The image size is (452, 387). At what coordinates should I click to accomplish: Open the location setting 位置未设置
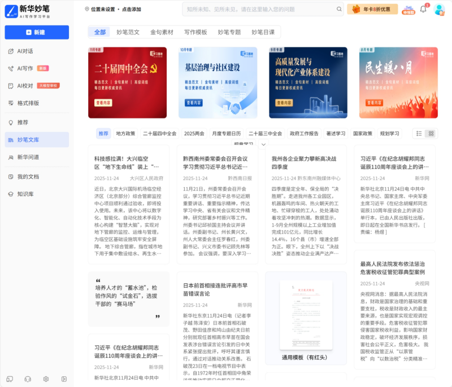[x=113, y=9]
